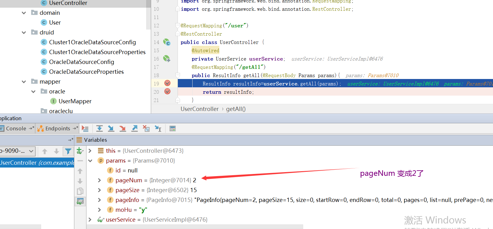Open the UserMapper interface
The width and height of the screenshot is (493, 229).
75,101
